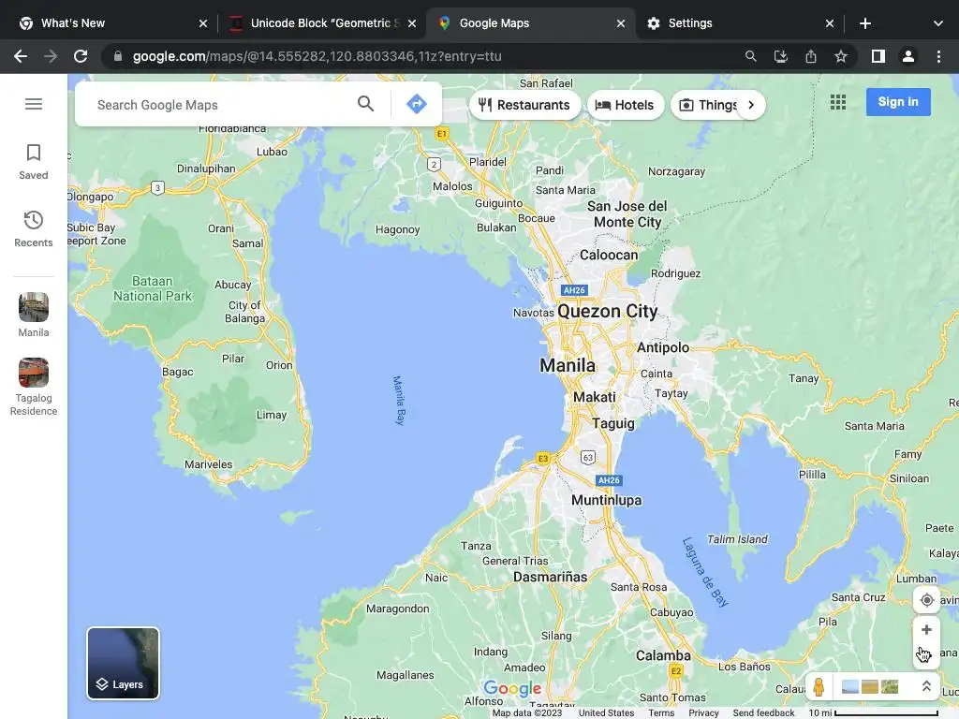Open the Chrome profile menu
This screenshot has width=959, height=719.
pyautogui.click(x=908, y=56)
